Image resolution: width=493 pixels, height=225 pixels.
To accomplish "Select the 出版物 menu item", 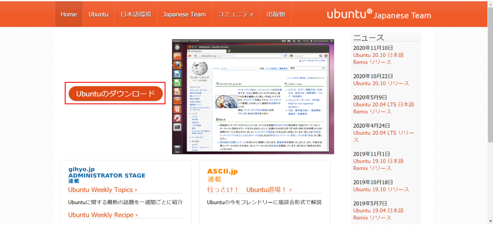I will (x=276, y=14).
